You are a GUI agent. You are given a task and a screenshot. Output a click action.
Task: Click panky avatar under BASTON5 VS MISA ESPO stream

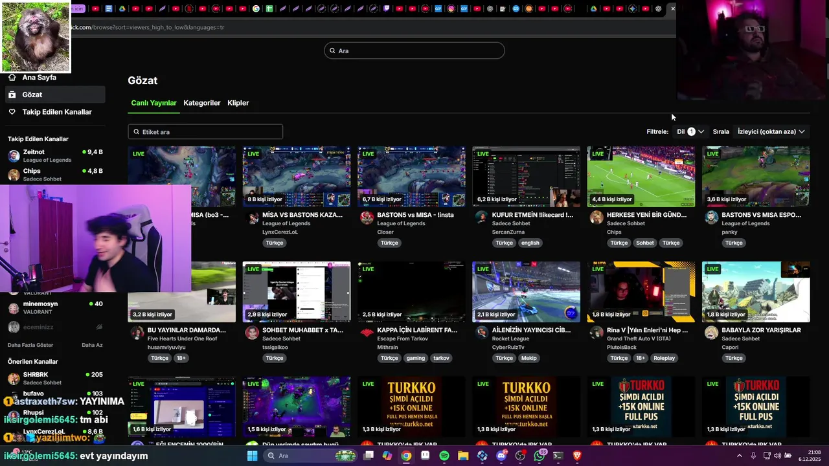tap(712, 218)
